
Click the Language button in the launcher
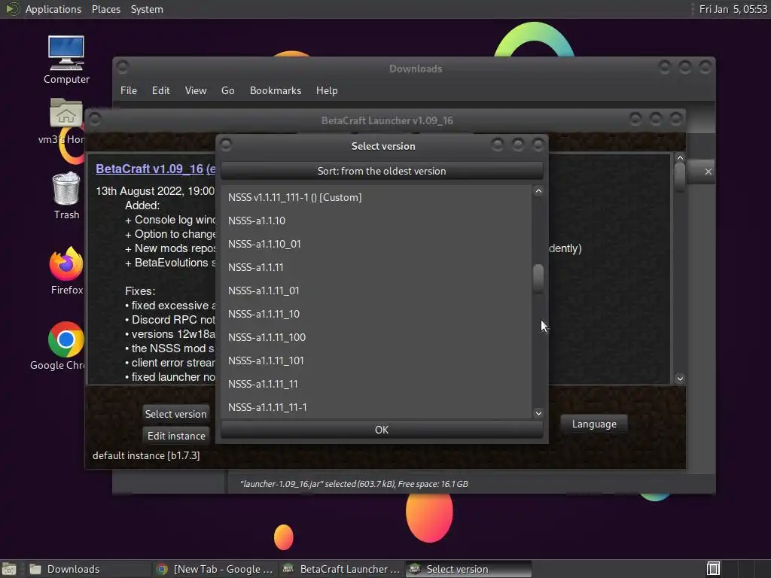pyautogui.click(x=594, y=424)
